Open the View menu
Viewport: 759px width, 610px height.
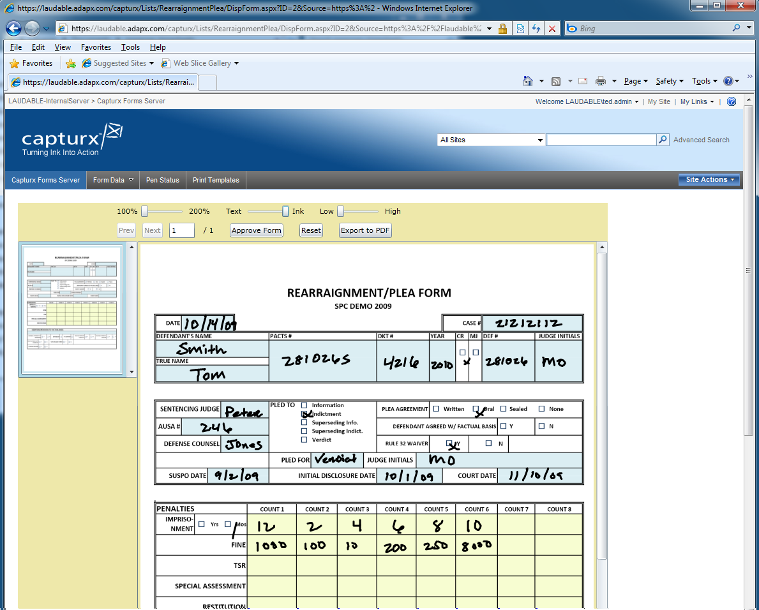pyautogui.click(x=63, y=47)
